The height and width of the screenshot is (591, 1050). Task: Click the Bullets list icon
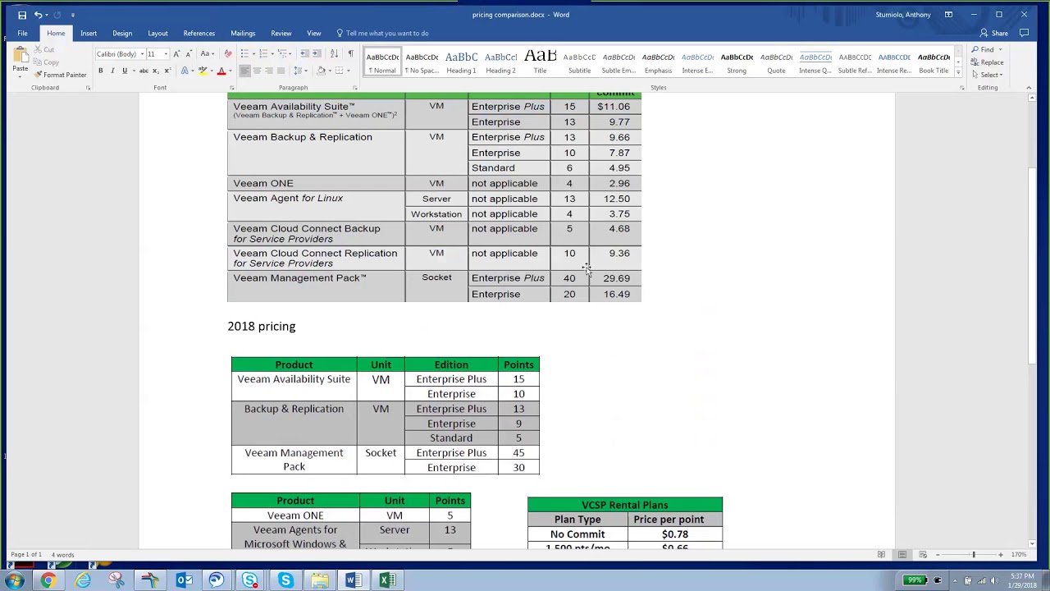click(245, 54)
